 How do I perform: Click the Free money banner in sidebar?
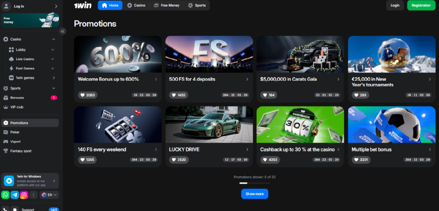30,20
